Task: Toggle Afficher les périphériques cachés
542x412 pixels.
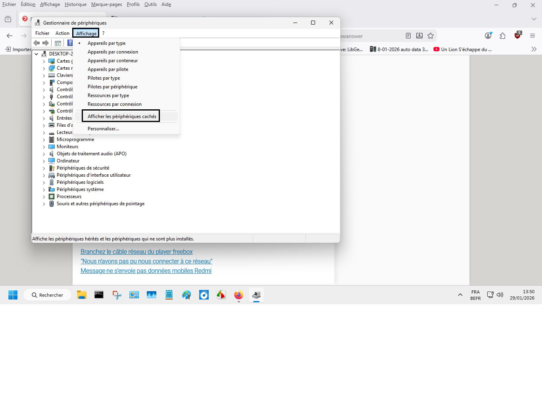Action: click(121, 116)
